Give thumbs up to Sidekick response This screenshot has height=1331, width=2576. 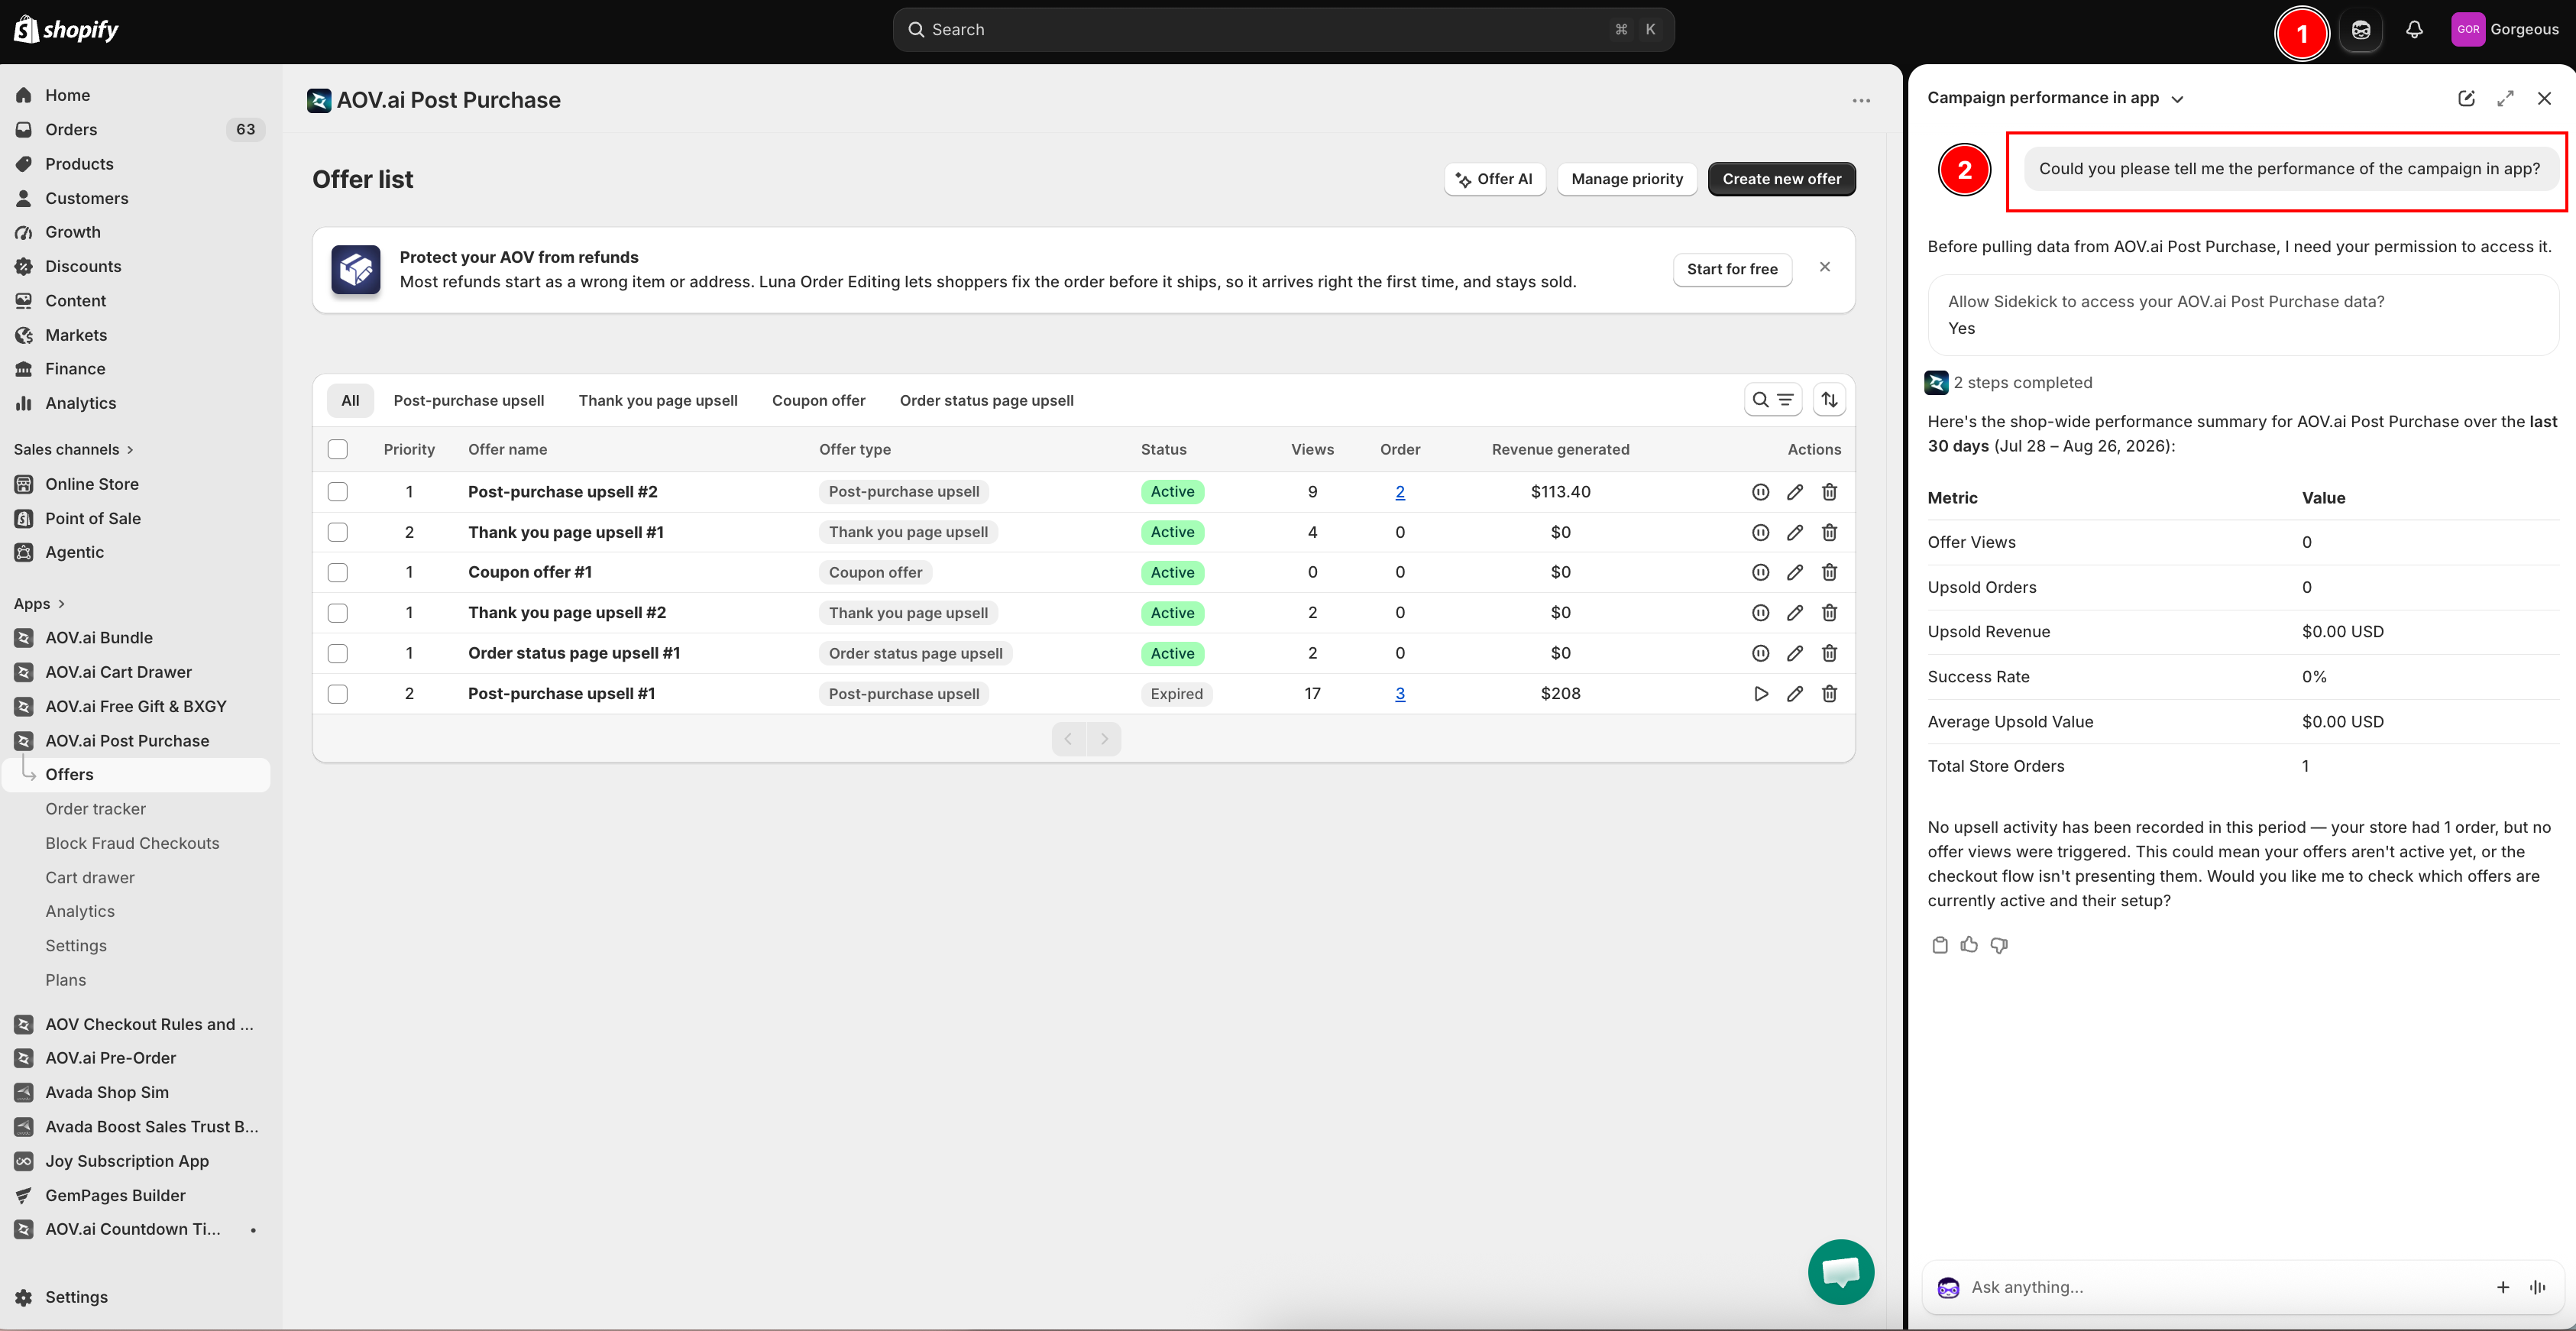point(1969,945)
